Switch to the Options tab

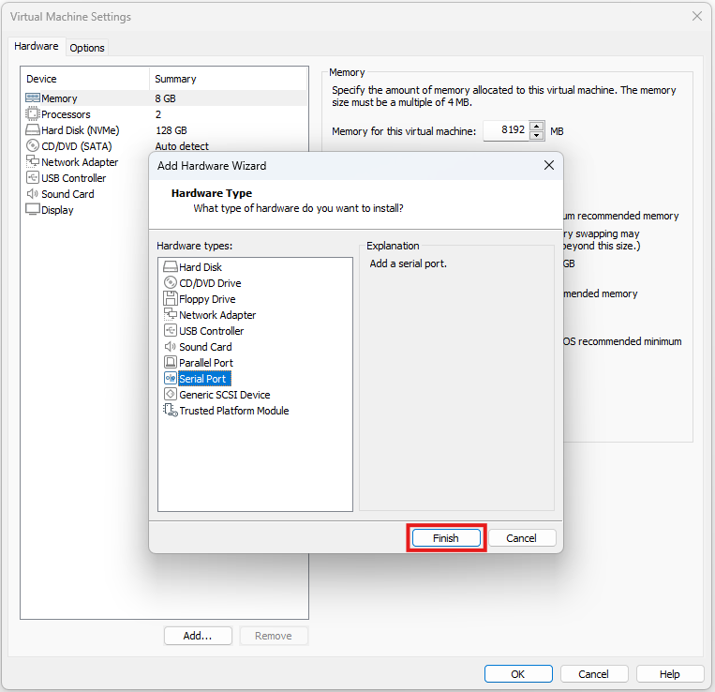pyautogui.click(x=87, y=48)
